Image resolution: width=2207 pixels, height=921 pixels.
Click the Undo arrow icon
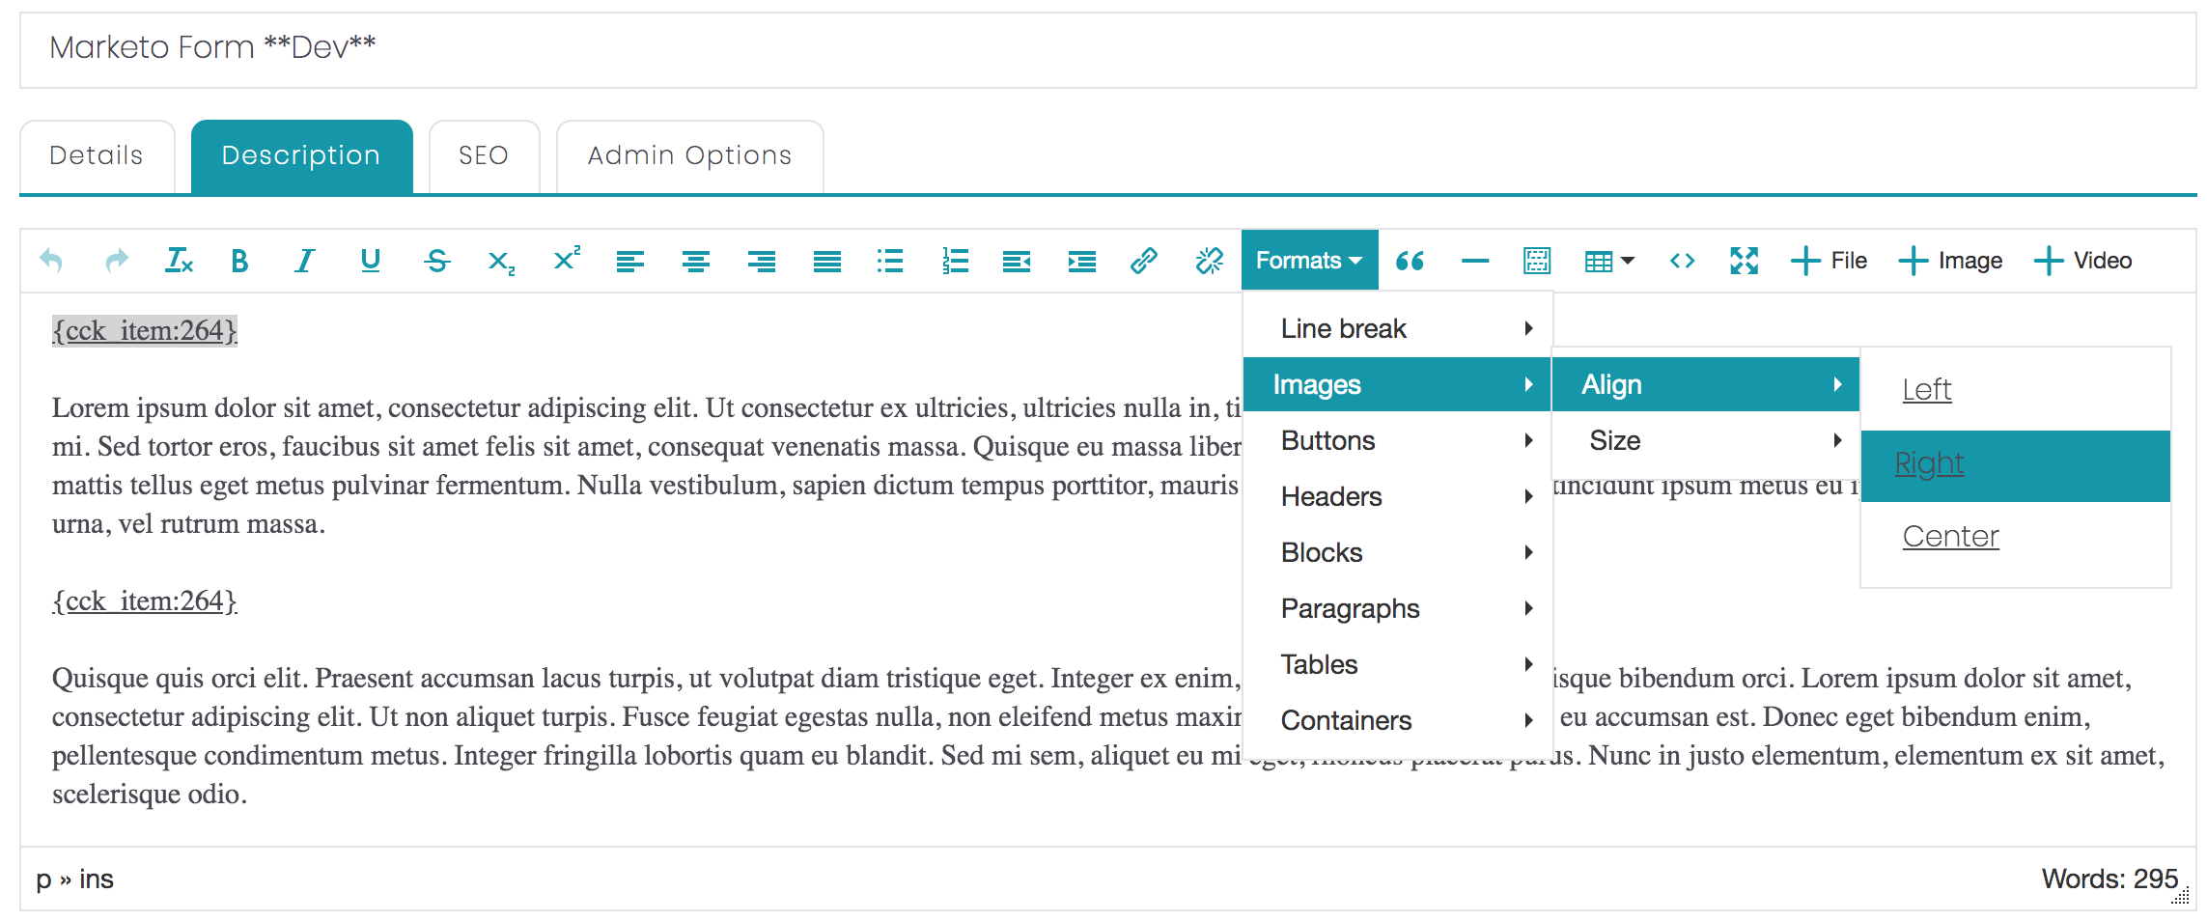pyautogui.click(x=51, y=261)
